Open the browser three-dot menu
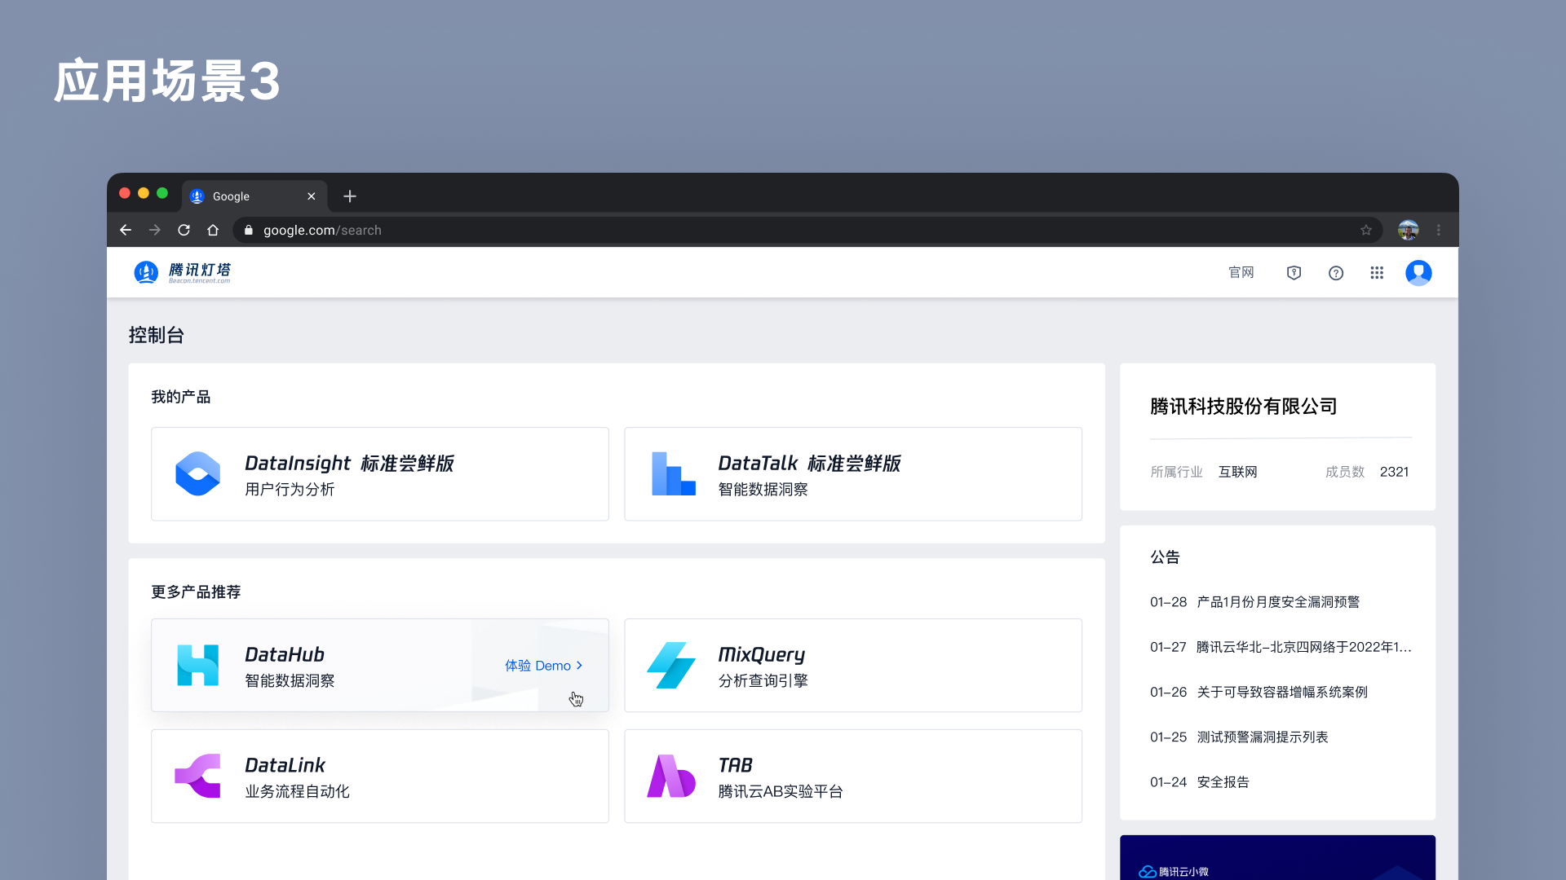Screen dimensions: 1566x880 1439,230
